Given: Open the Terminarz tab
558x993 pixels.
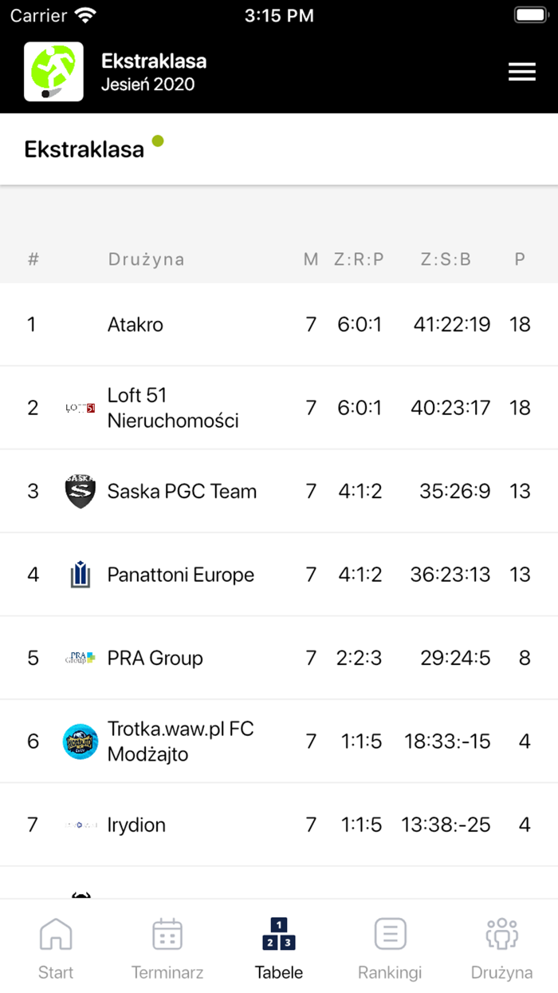Looking at the screenshot, I should tap(167, 948).
